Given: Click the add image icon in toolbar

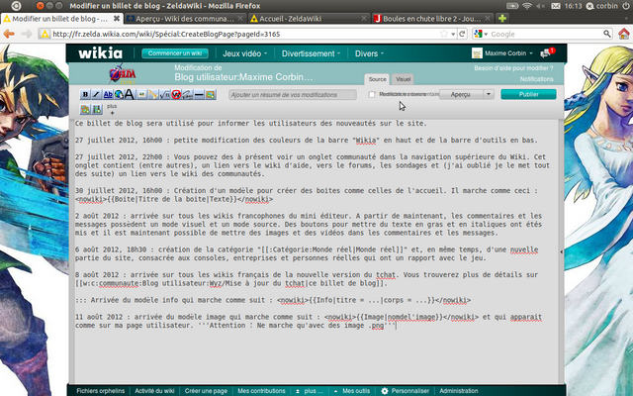Looking at the screenshot, I should (x=211, y=95).
